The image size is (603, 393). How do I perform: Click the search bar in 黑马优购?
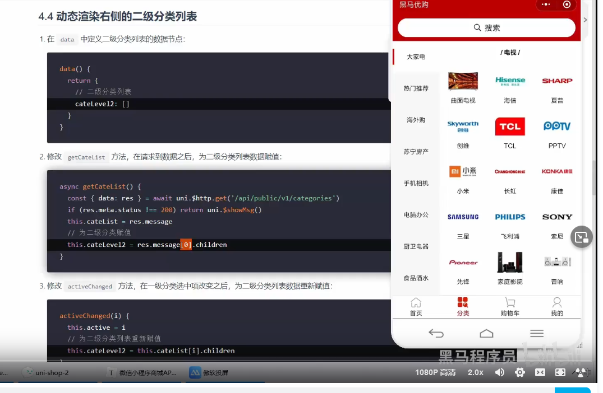pyautogui.click(x=486, y=27)
